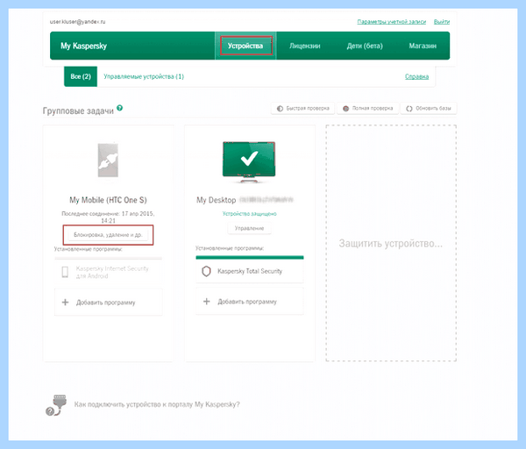Image resolution: width=526 pixels, height=449 pixels.
Task: Click Обновить базы button
Action: [429, 109]
